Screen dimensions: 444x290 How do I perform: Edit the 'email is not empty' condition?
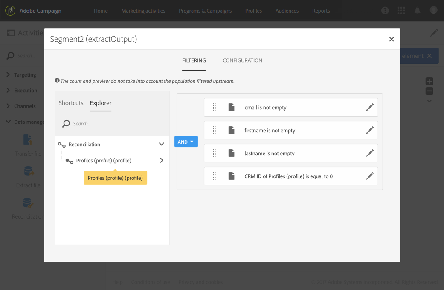[369, 108]
